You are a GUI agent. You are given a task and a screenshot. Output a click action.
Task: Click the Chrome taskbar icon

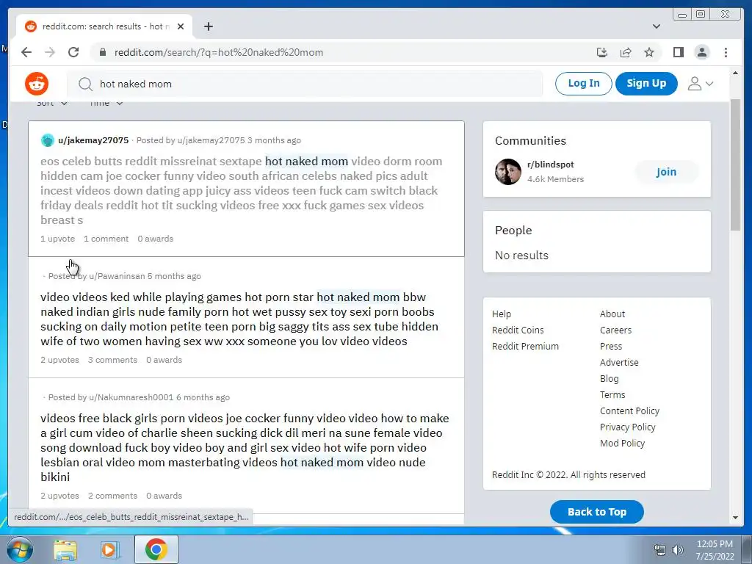click(x=156, y=549)
